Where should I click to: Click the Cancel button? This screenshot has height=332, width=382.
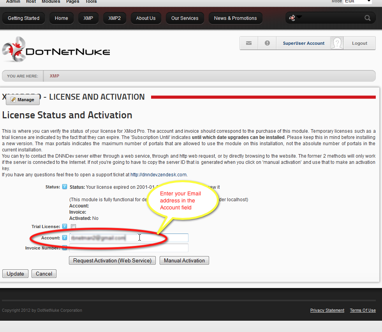click(x=44, y=274)
